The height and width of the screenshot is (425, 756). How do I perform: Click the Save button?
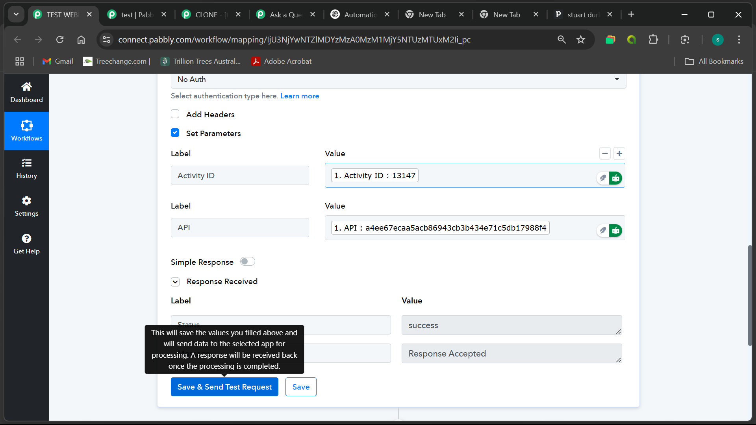(301, 387)
